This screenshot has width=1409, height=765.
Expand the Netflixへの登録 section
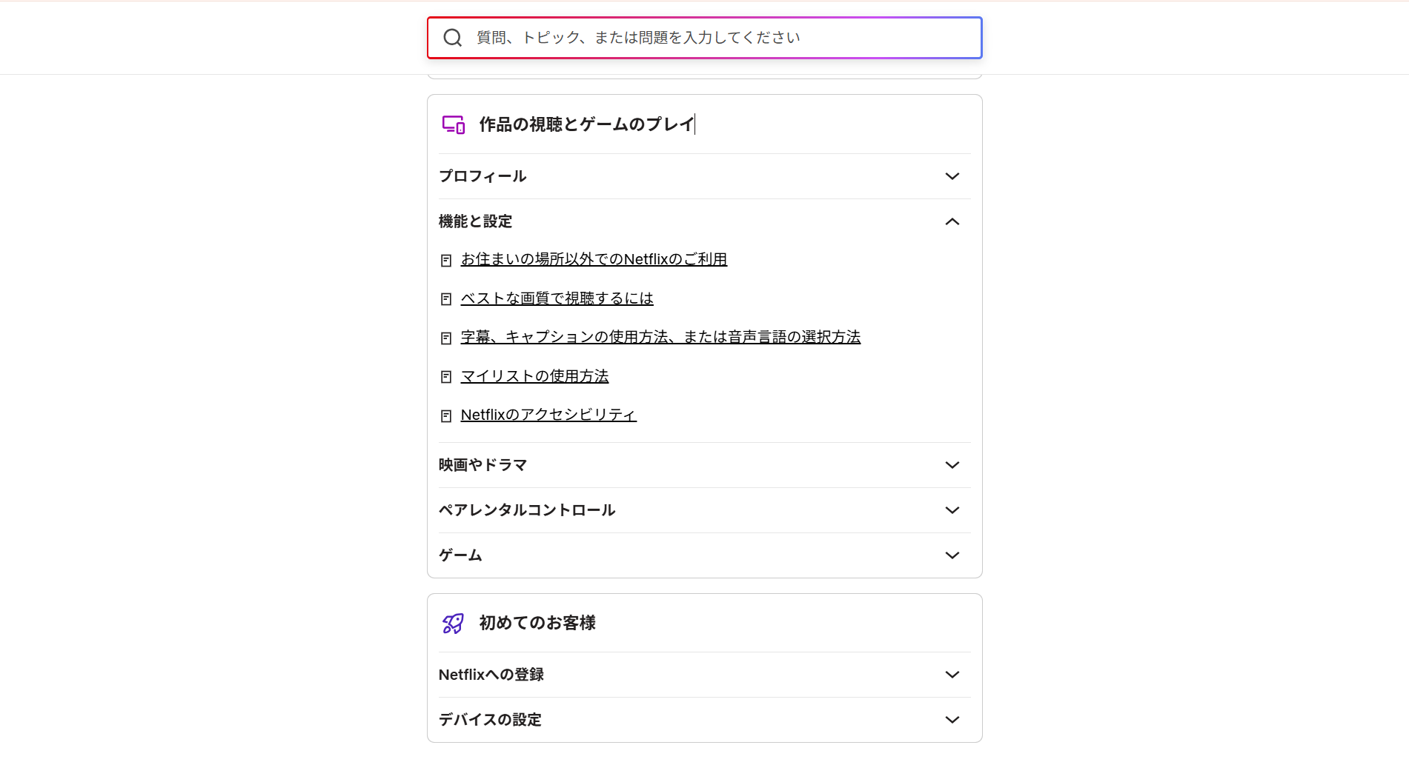(x=952, y=675)
